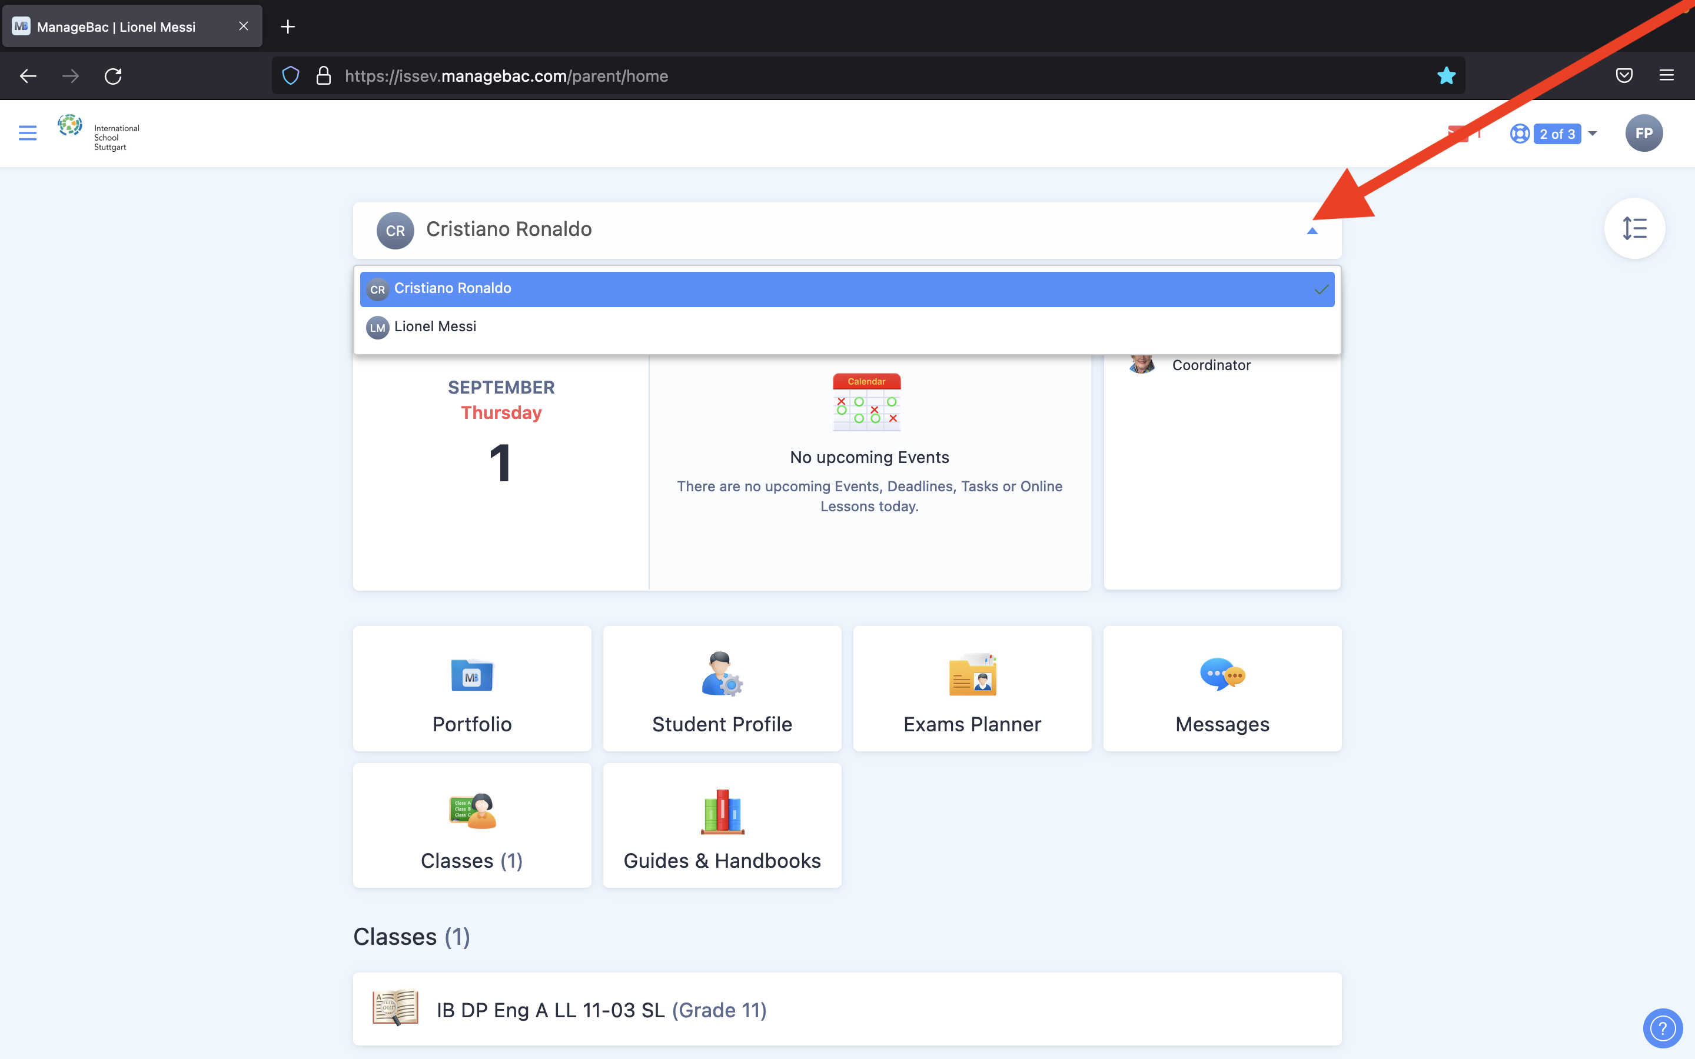Switch to the ManageBac | Lionel Messi tab

[x=132, y=26]
